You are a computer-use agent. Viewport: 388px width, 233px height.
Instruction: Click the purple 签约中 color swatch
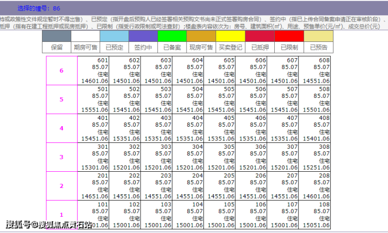[143, 36]
